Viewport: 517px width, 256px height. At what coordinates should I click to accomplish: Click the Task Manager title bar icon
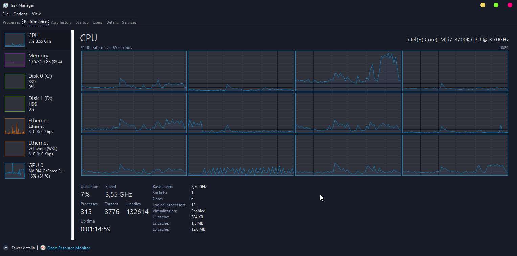pos(5,5)
